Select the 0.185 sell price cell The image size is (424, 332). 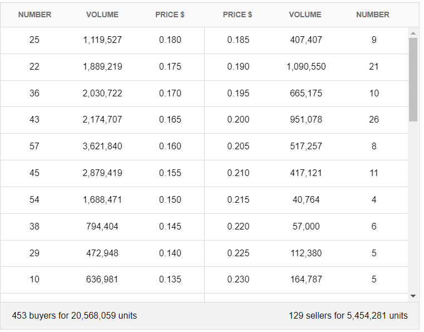click(x=238, y=40)
